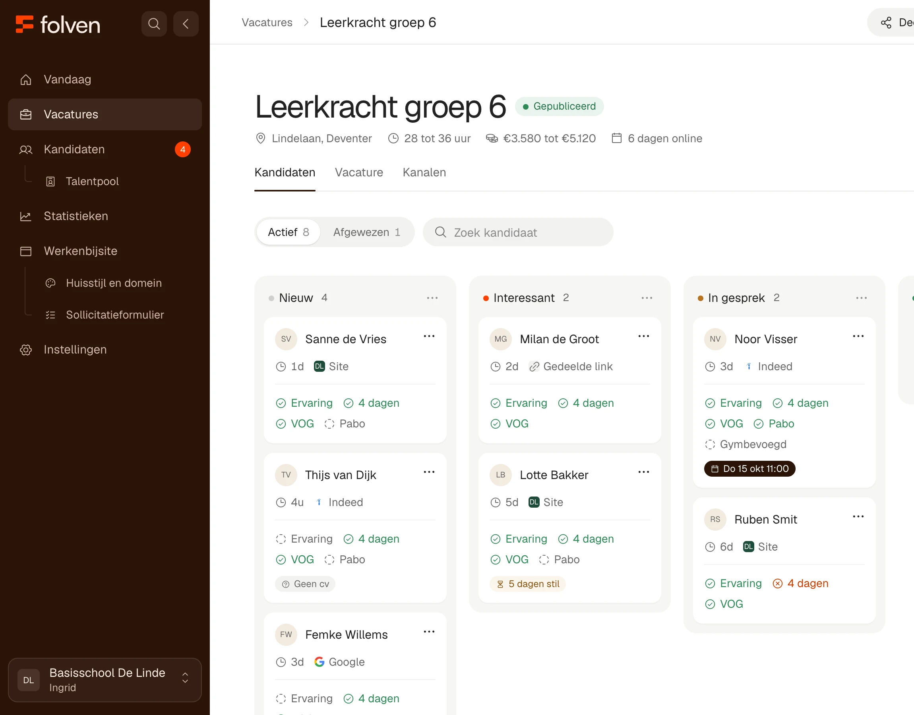Open Instellingen in the sidebar
Screen dimensions: 914x715
click(x=105, y=350)
